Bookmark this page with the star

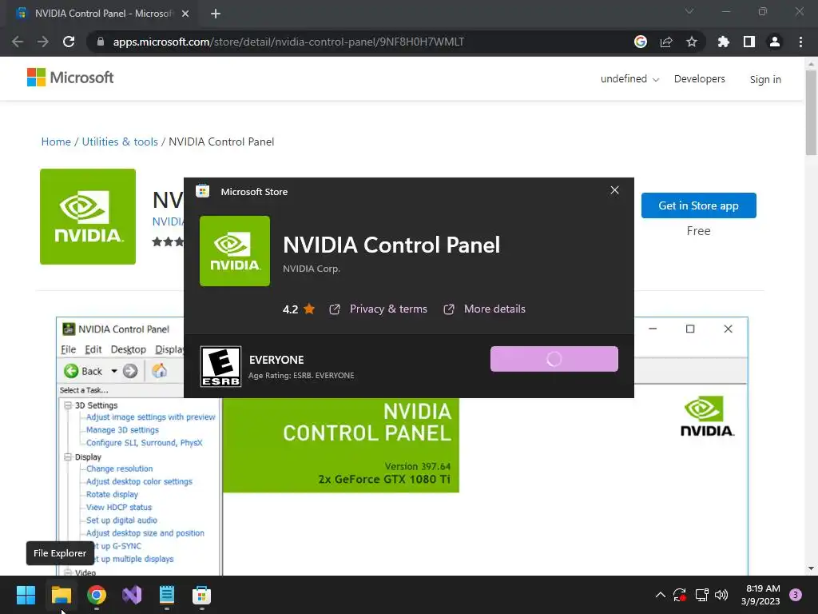point(692,42)
